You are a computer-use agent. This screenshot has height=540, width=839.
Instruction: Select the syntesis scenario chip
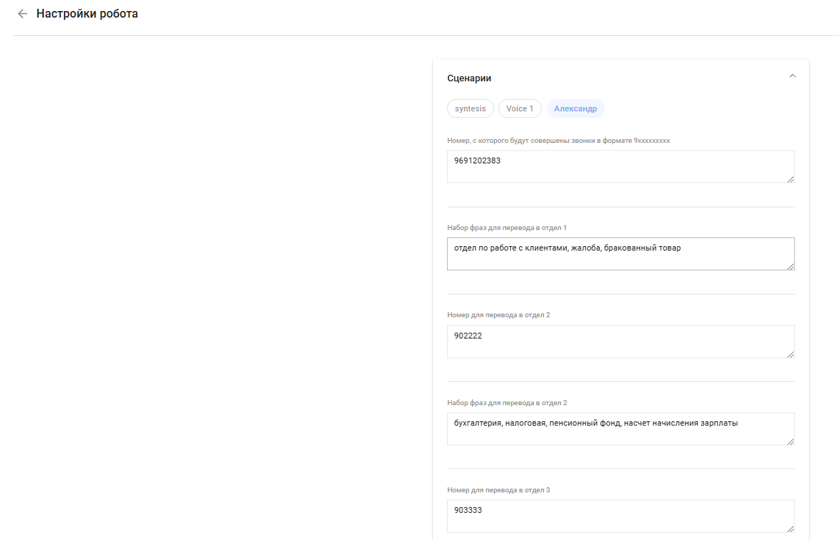(x=471, y=108)
